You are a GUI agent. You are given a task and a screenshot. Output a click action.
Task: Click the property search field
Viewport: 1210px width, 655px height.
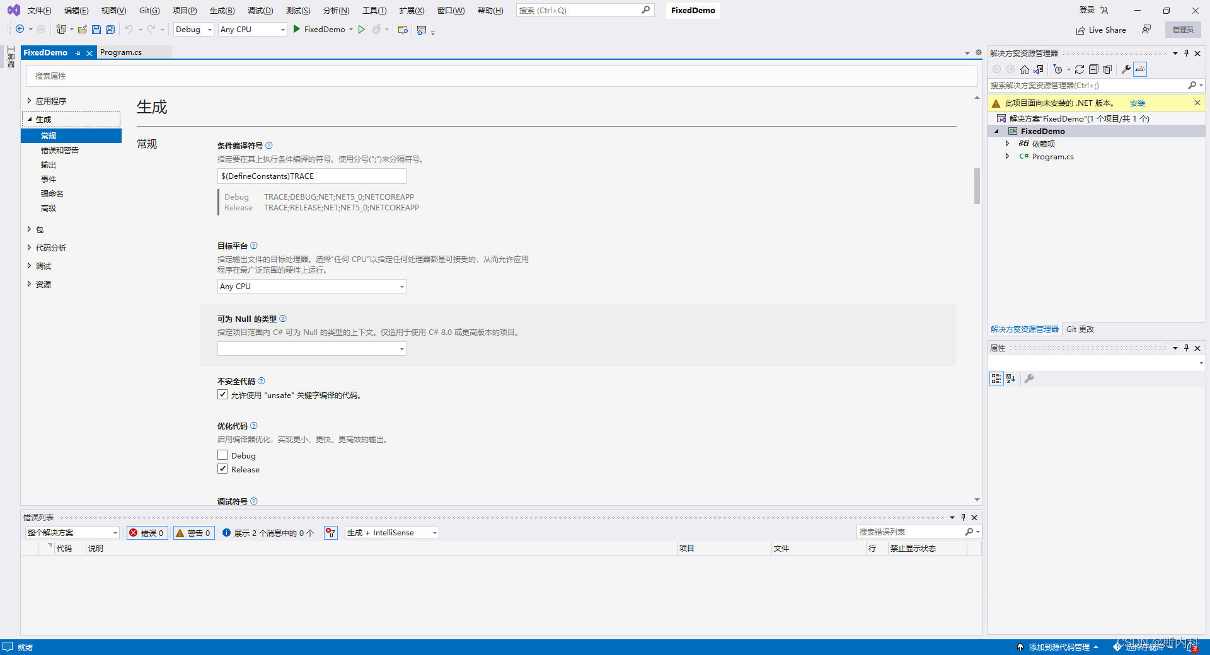pos(501,76)
